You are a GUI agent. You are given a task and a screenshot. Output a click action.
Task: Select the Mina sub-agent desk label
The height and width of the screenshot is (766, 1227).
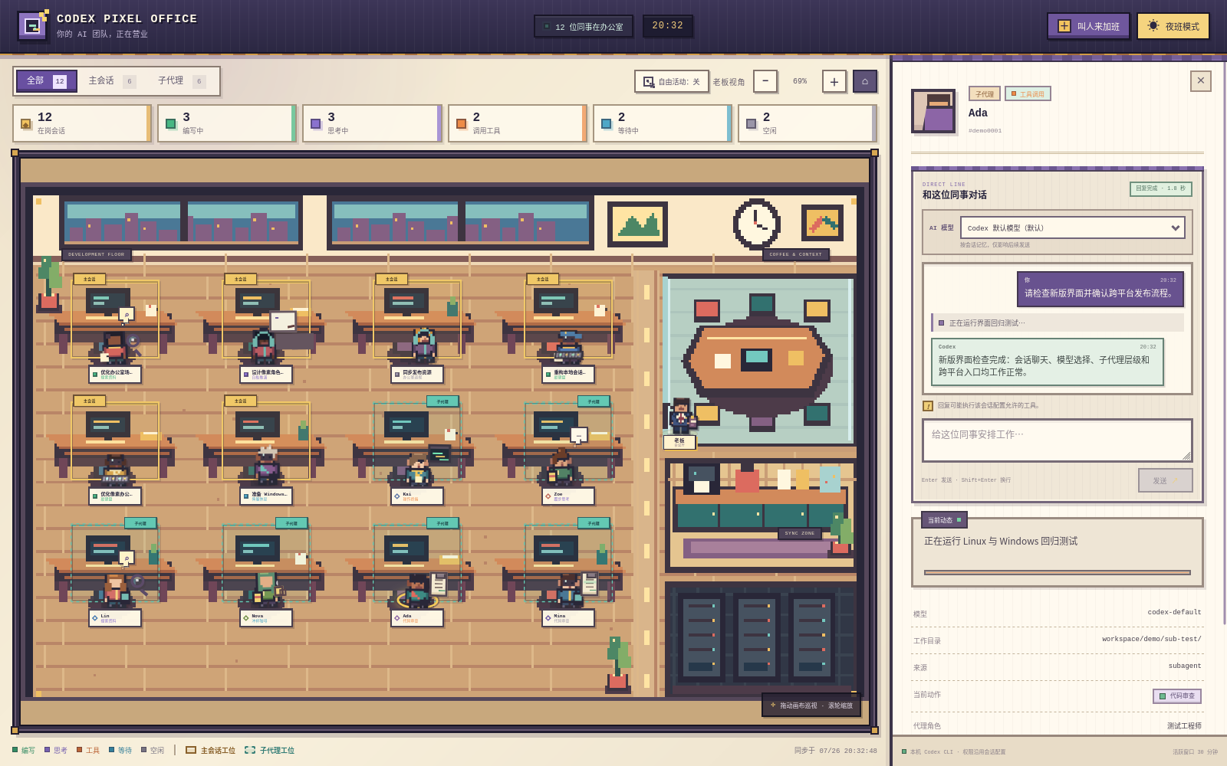pyautogui.click(x=568, y=617)
